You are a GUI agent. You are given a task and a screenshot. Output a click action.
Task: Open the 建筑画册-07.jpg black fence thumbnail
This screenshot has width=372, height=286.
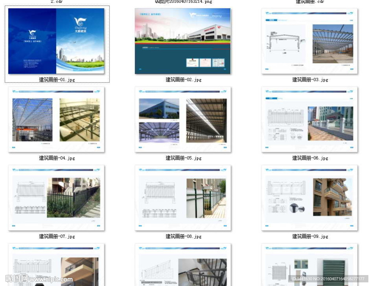[57, 198]
